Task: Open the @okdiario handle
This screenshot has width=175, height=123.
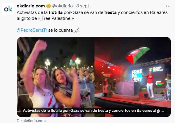Action: point(62,6)
